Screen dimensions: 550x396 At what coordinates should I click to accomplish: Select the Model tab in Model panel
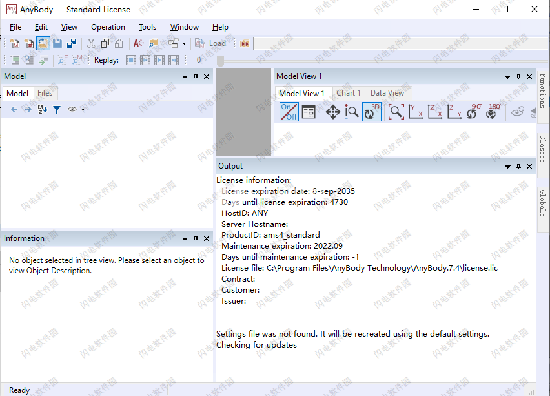(17, 94)
